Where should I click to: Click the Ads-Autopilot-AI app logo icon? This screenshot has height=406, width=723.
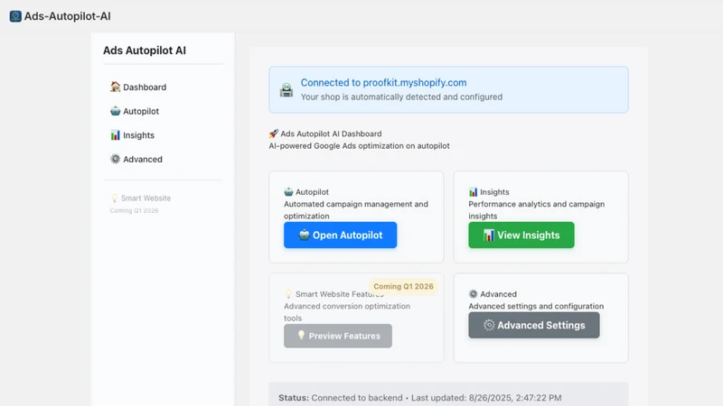[15, 16]
